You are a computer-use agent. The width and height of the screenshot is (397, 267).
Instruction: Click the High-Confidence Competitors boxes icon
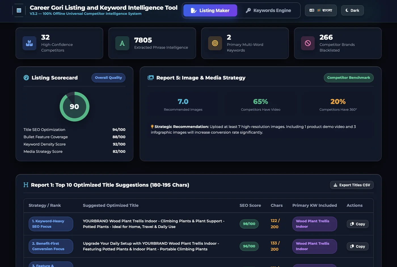click(x=29, y=43)
